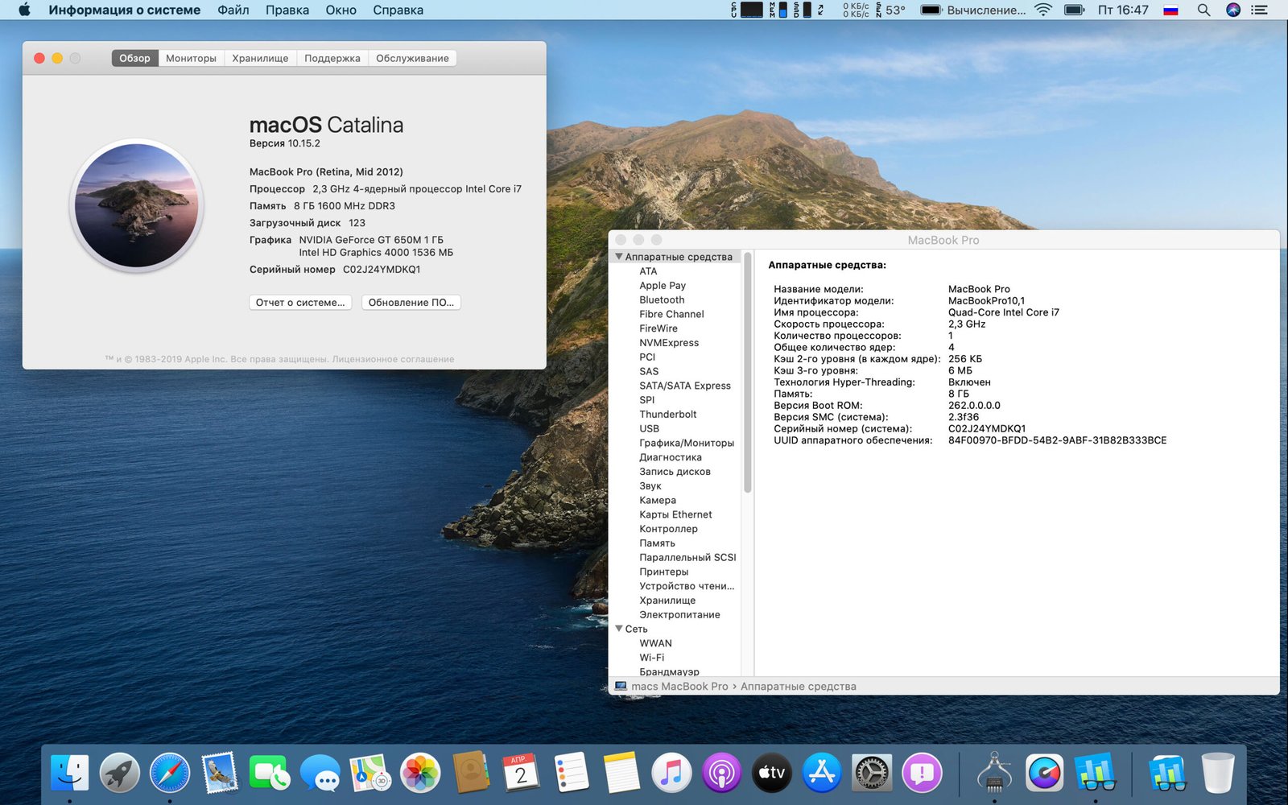Open Trash in the Dock

pos(1218,773)
